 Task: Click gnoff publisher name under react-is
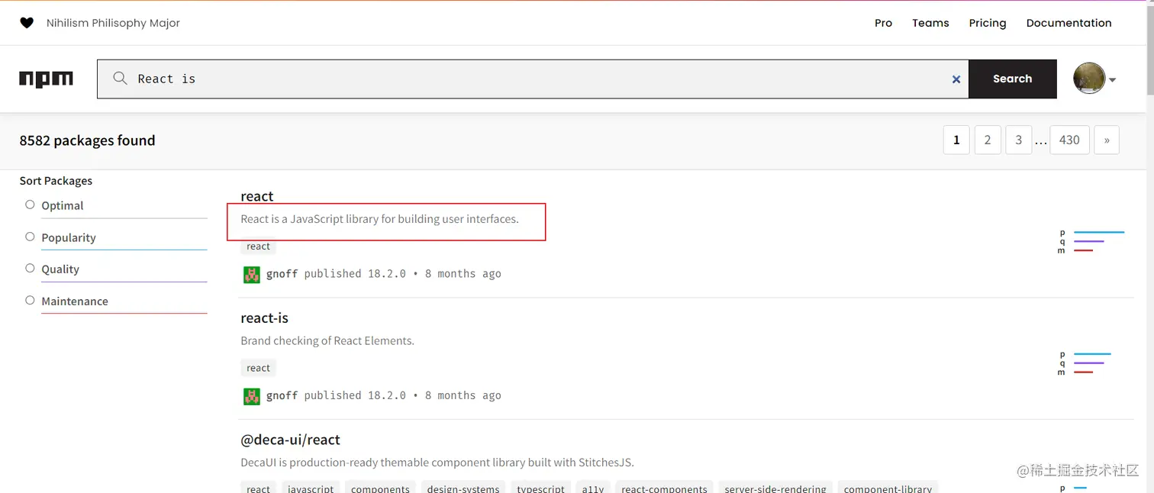click(x=282, y=395)
